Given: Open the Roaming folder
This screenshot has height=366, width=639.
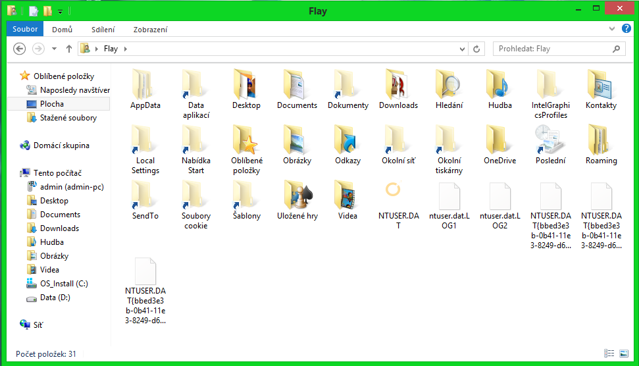Looking at the screenshot, I should point(601,145).
